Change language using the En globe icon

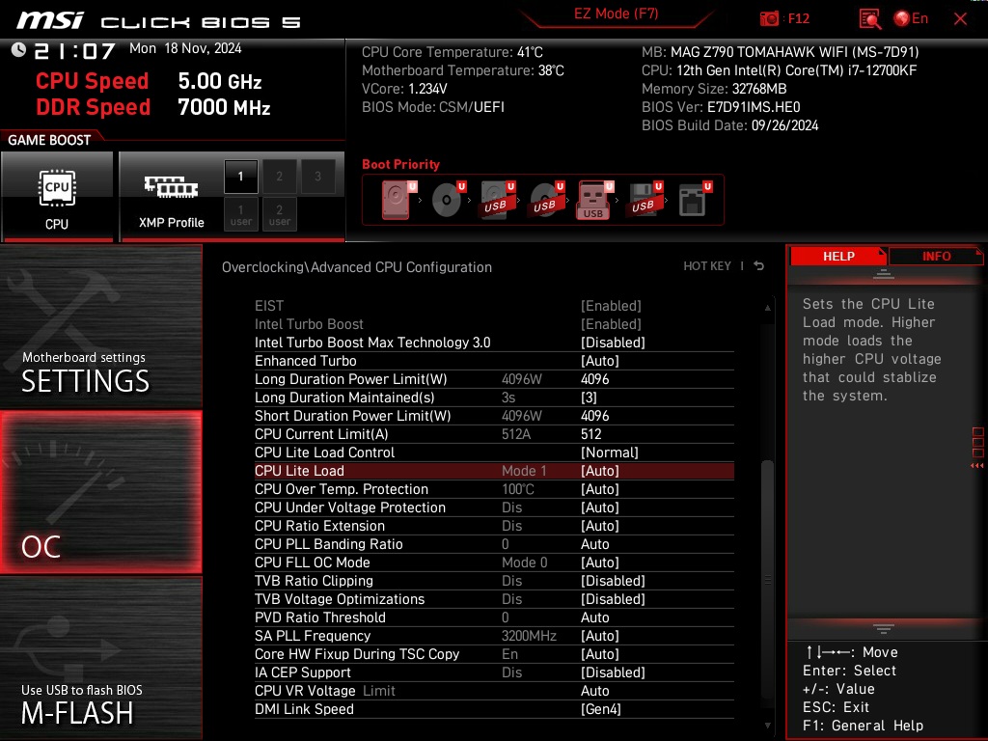tap(911, 19)
